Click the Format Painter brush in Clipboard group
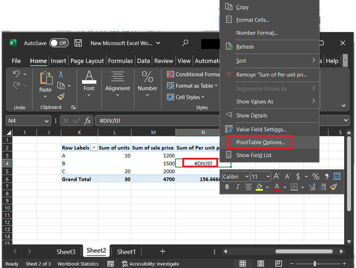Screen dimensions: 356x268 pos(61,97)
